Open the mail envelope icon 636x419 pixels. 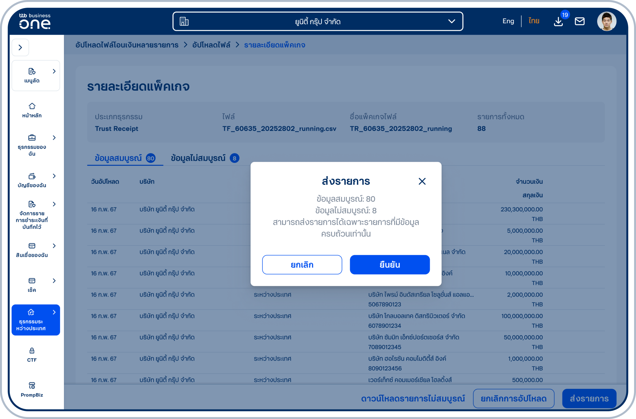(x=579, y=22)
